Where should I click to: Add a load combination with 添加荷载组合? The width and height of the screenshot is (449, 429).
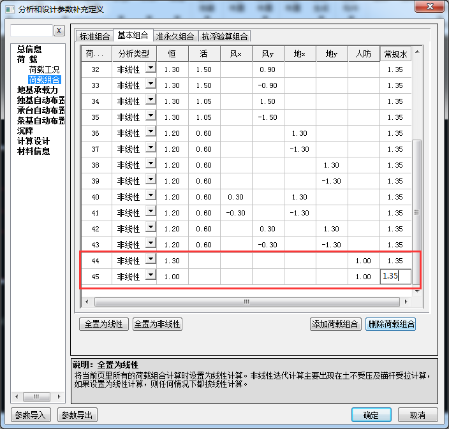(x=335, y=324)
